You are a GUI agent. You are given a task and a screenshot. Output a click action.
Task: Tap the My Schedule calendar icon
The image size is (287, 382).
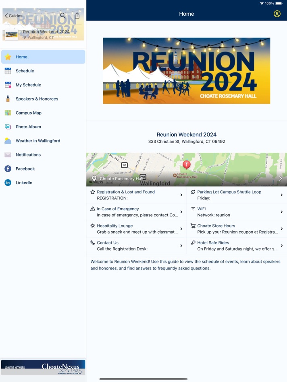coord(8,85)
